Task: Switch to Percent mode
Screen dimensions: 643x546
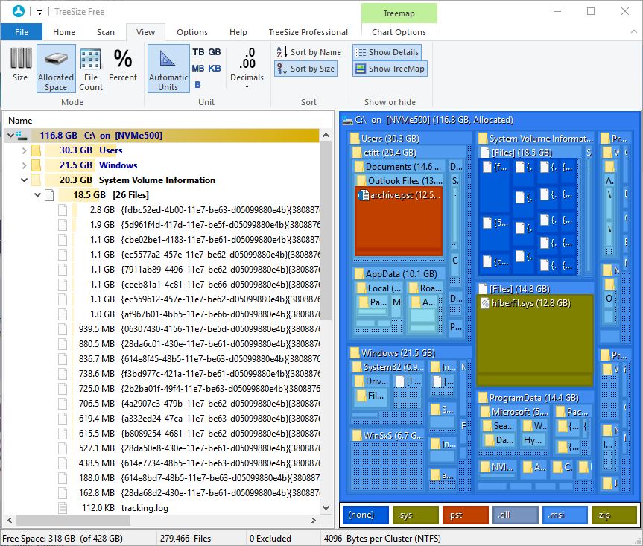Action: (123, 64)
